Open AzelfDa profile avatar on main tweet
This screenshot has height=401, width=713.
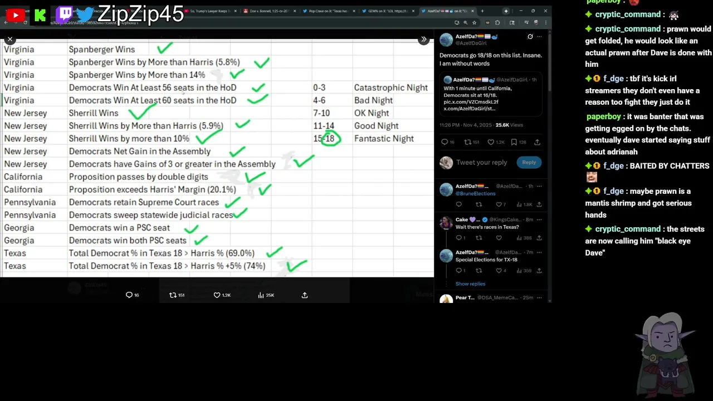446,40
